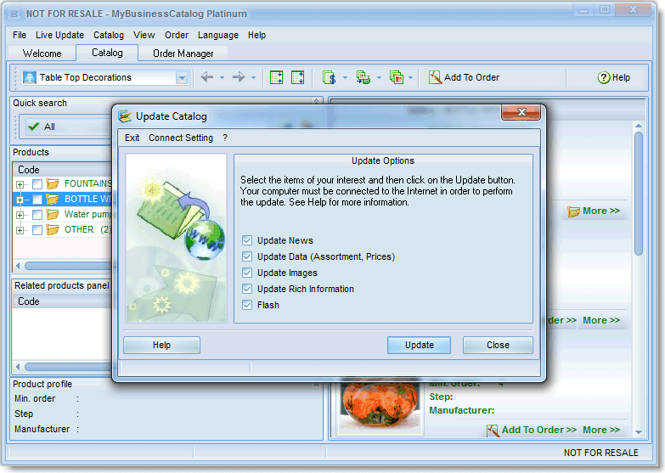Click the scroll down arrow in the right panel

click(639, 432)
